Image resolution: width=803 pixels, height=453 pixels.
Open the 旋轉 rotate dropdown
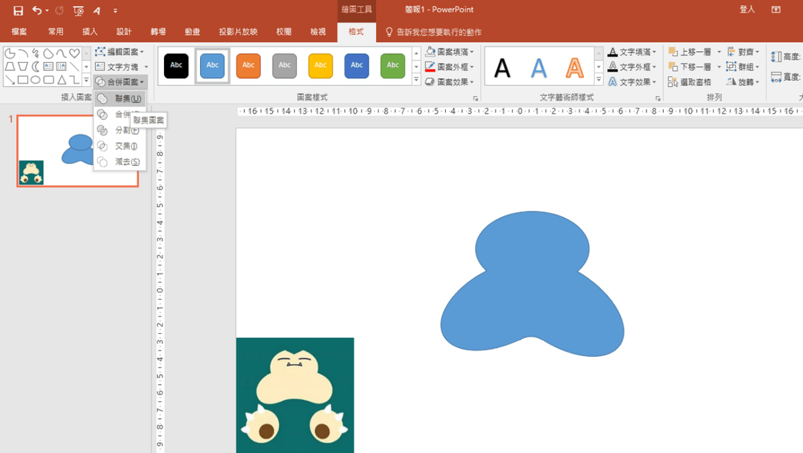743,82
